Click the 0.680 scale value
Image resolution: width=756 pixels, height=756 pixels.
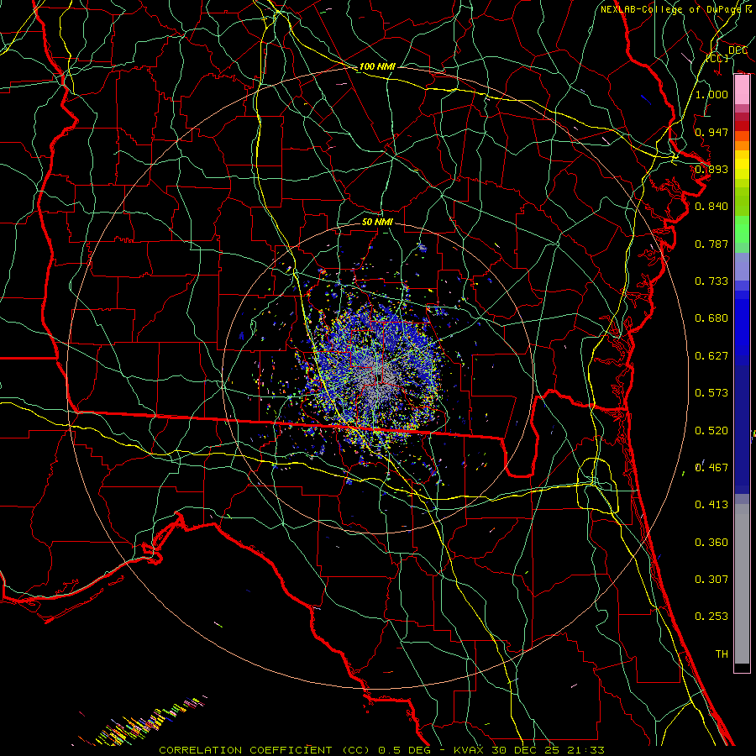tap(711, 318)
